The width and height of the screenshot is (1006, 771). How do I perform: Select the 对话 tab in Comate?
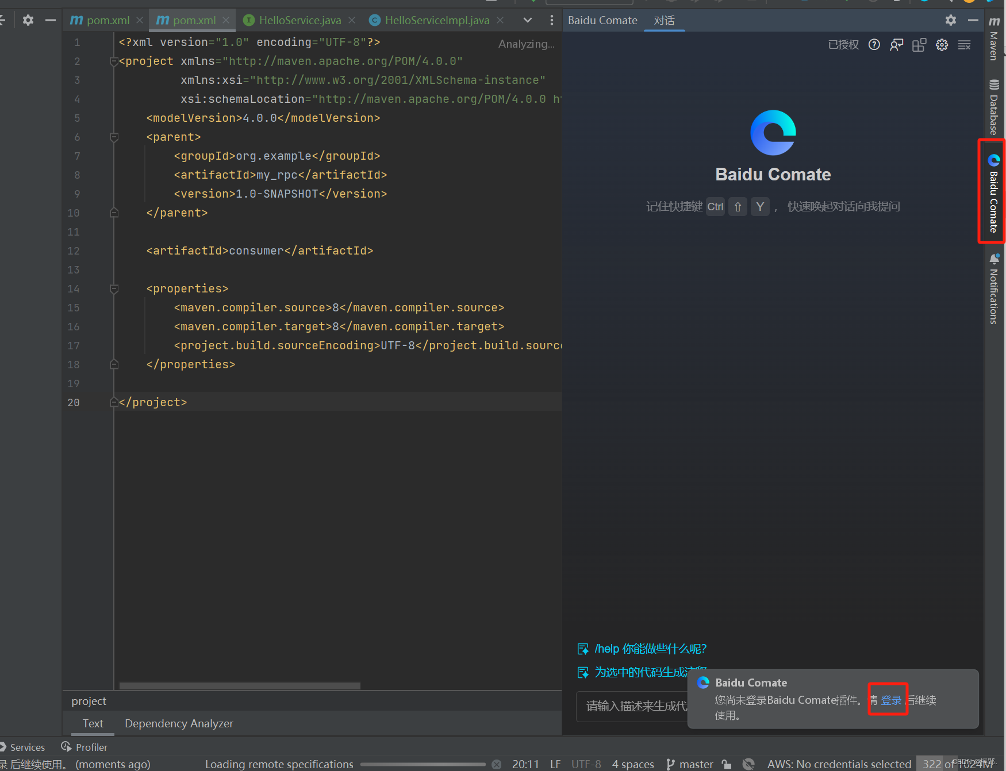point(664,21)
